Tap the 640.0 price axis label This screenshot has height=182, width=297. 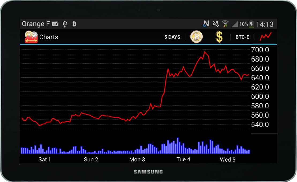click(x=260, y=78)
